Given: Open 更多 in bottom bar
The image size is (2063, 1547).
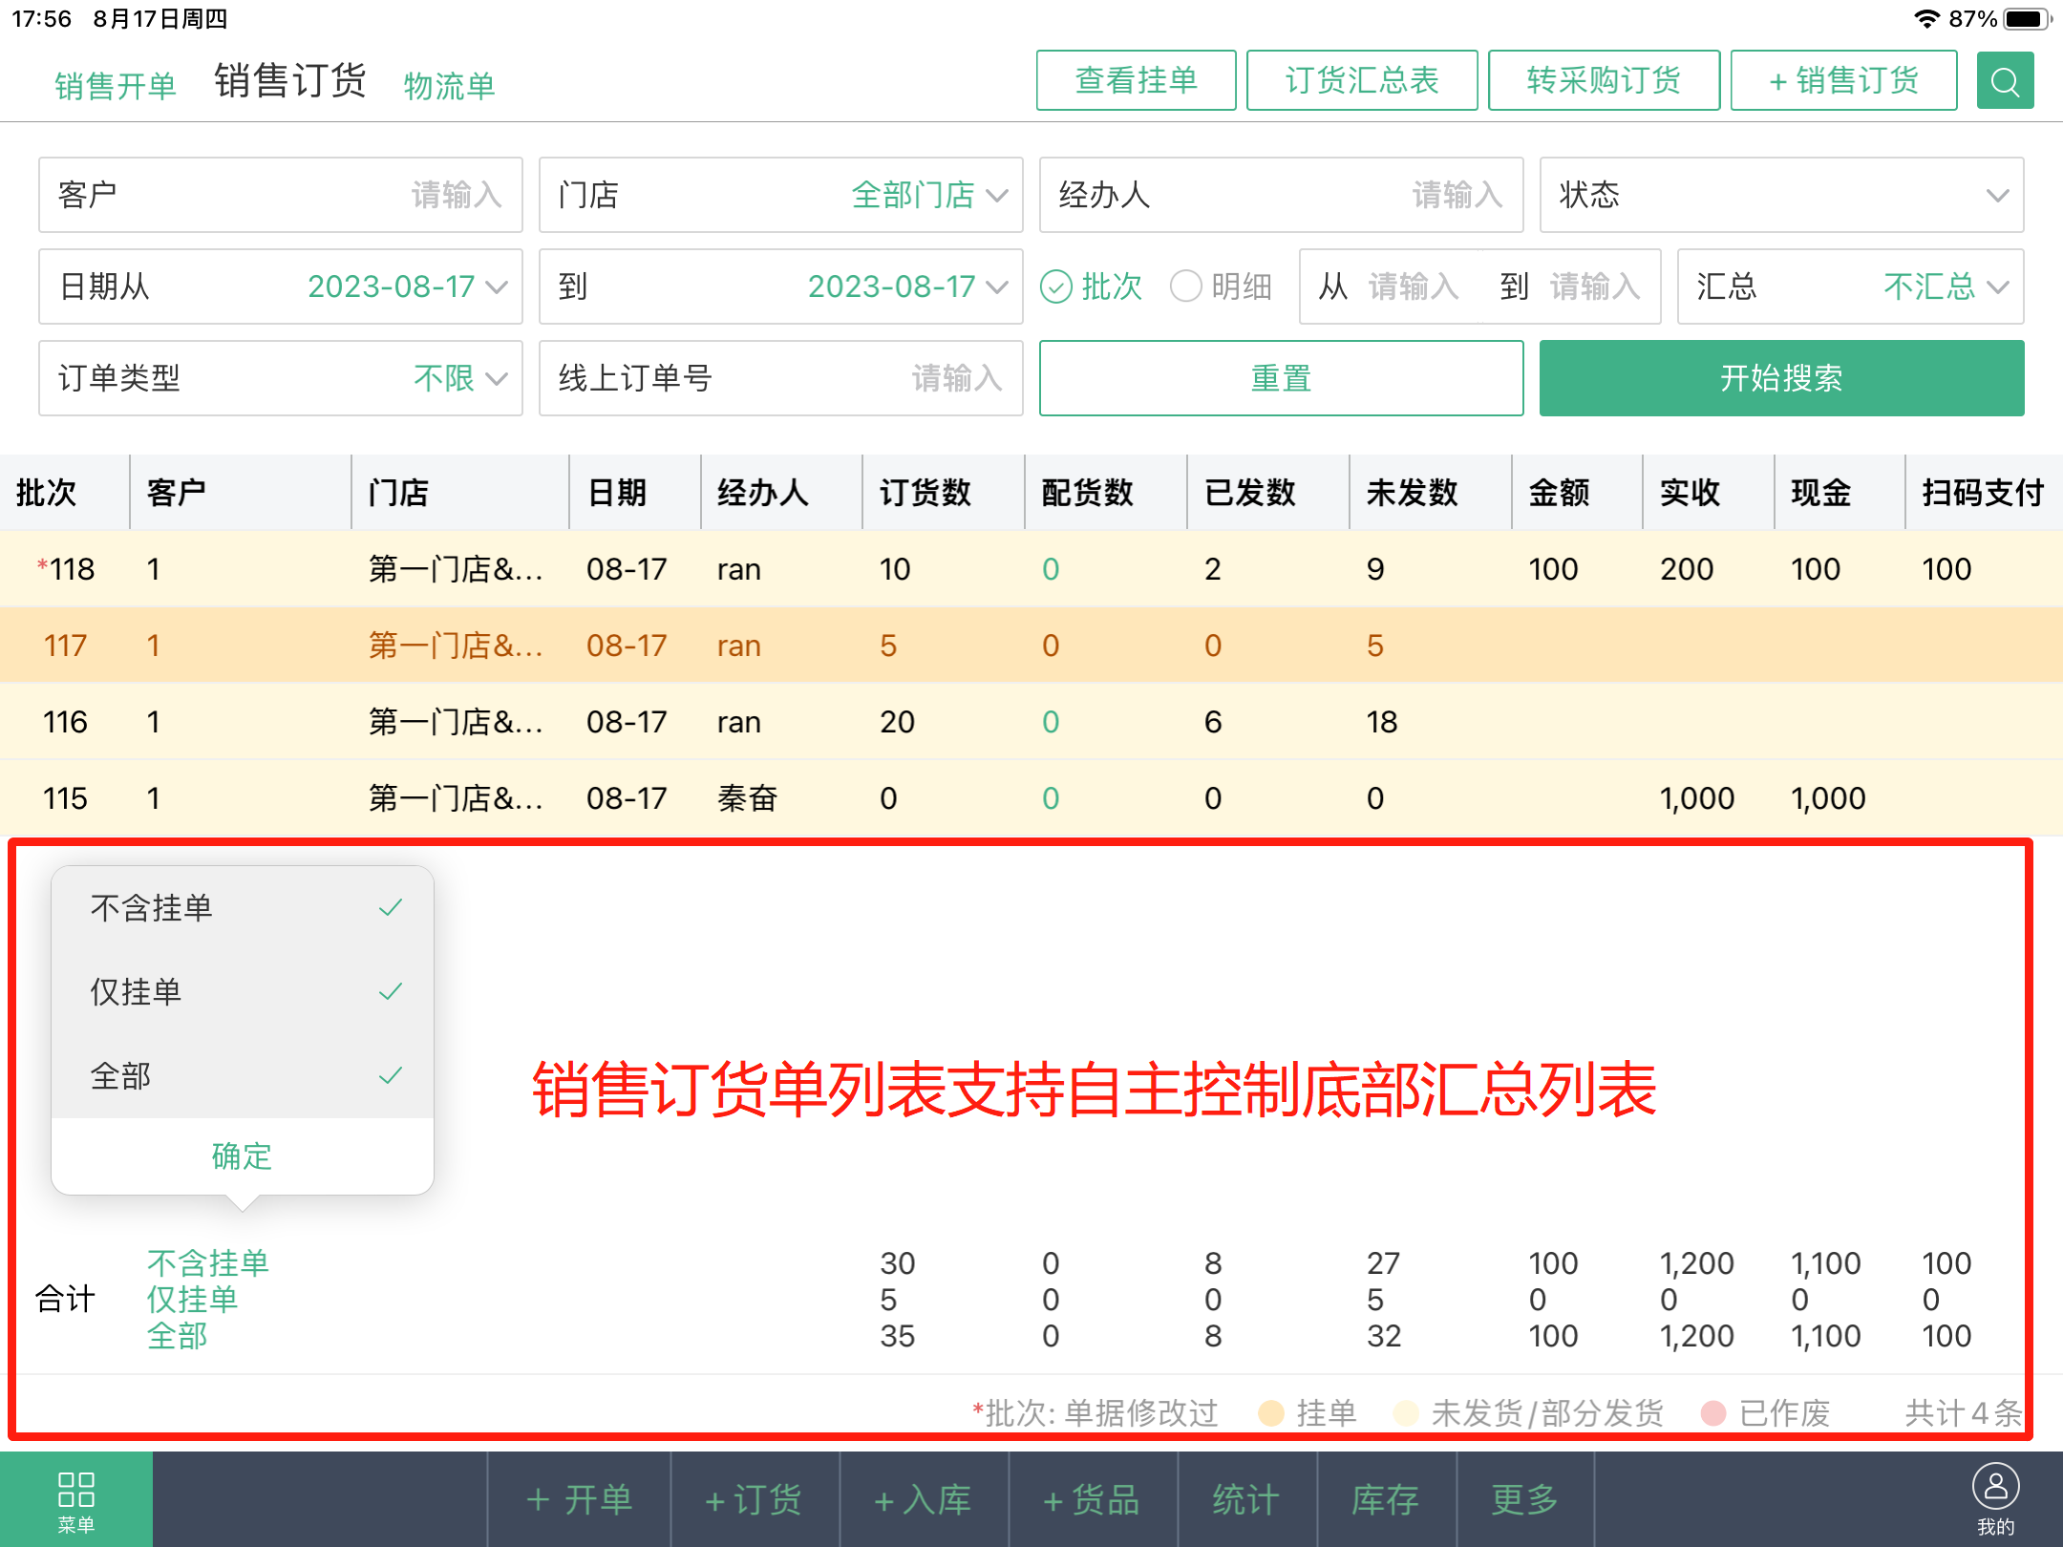Looking at the screenshot, I should pyautogui.click(x=1525, y=1499).
